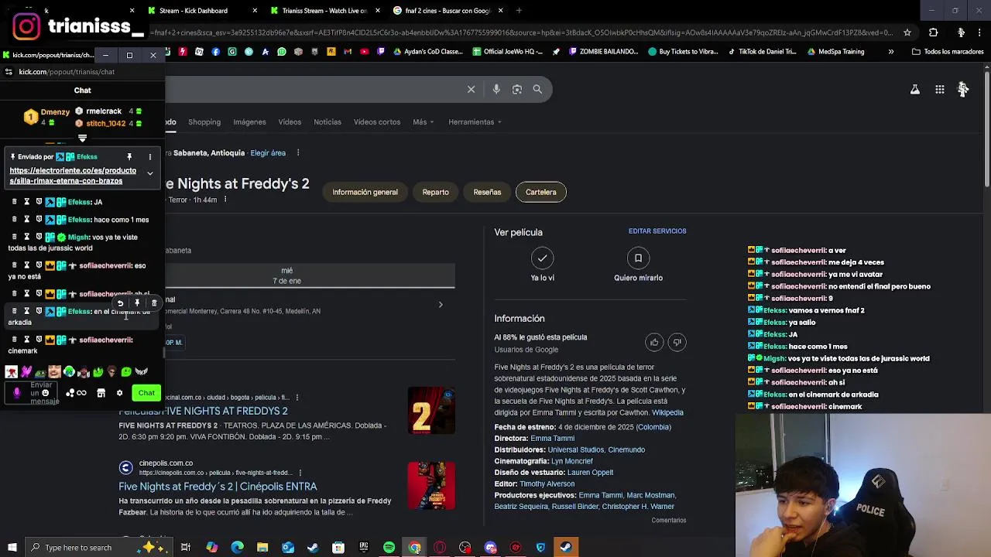This screenshot has width=991, height=557.
Task: Click EDITAR SERVICIOS link
Action: point(657,231)
